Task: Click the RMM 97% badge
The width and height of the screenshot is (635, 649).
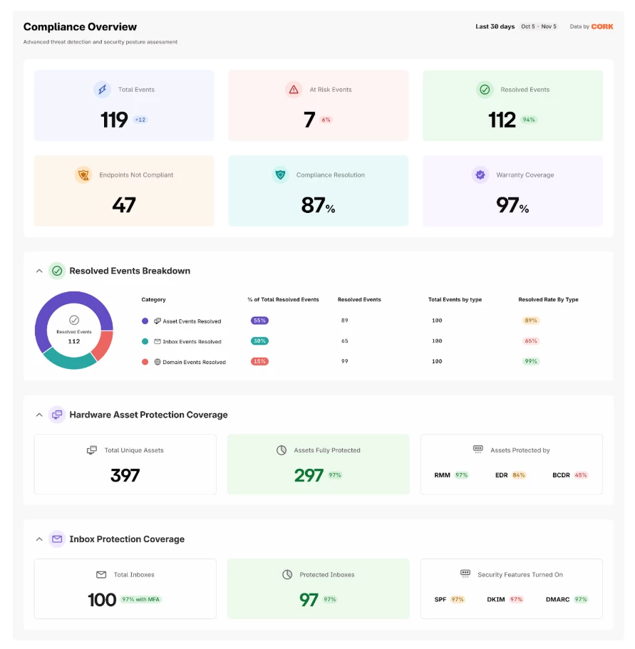Action: pos(462,475)
